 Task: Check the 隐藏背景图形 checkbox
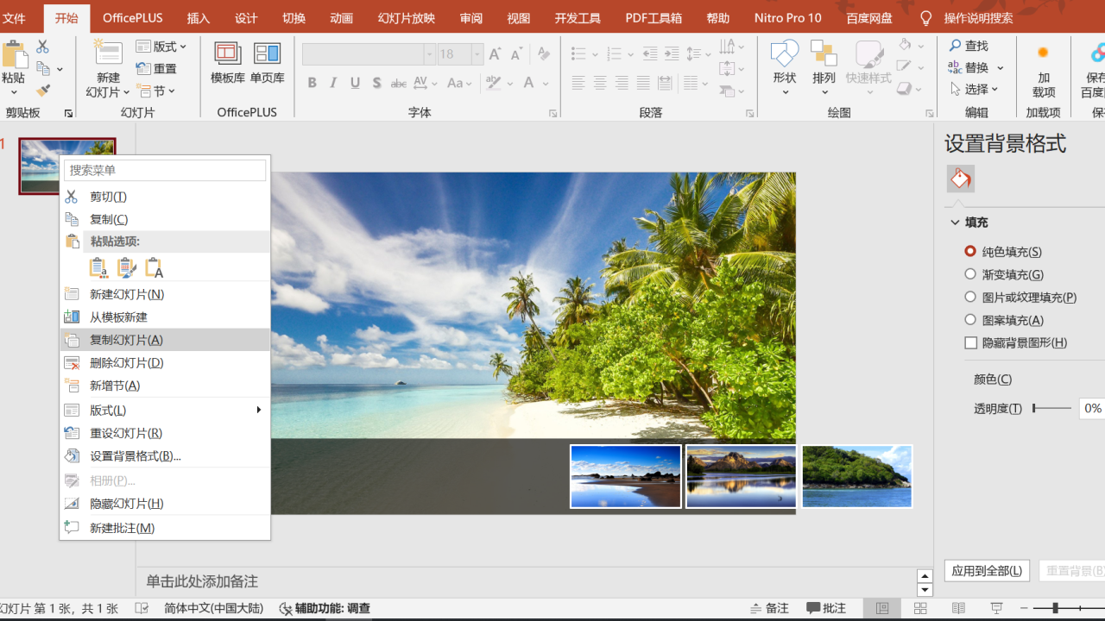(970, 342)
